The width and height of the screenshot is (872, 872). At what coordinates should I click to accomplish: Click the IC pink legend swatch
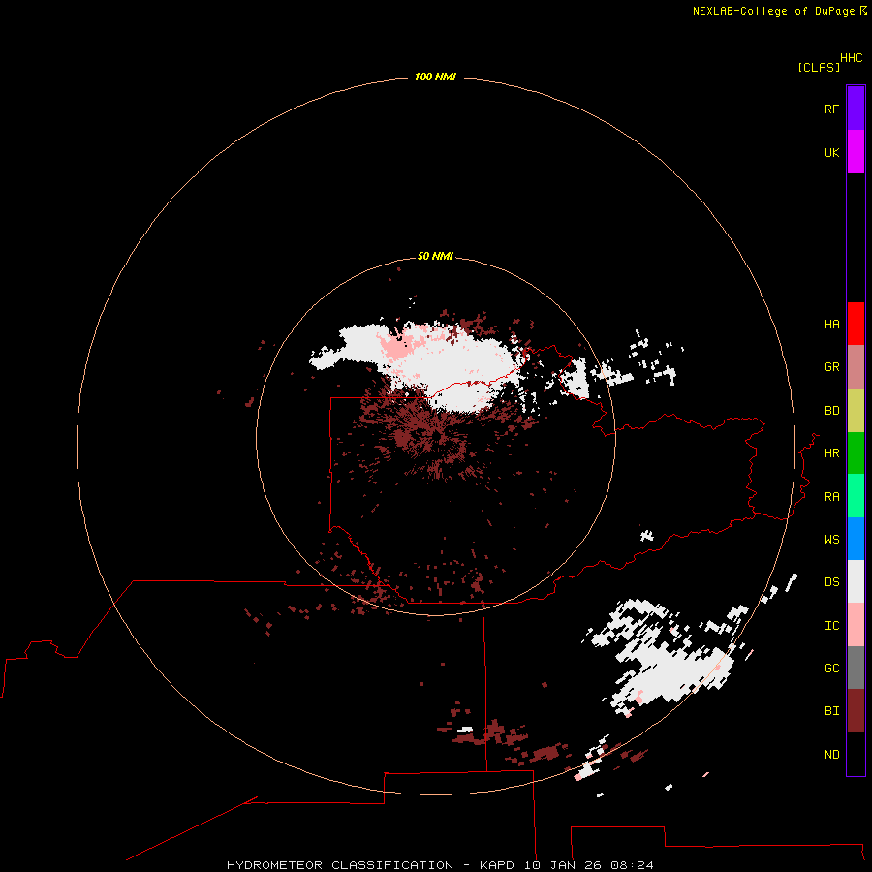pos(856,625)
